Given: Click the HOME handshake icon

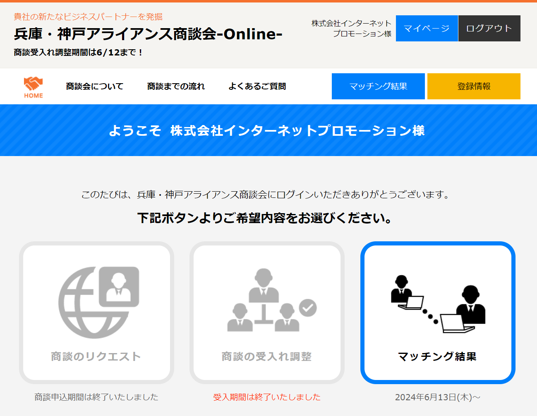Looking at the screenshot, I should point(34,87).
